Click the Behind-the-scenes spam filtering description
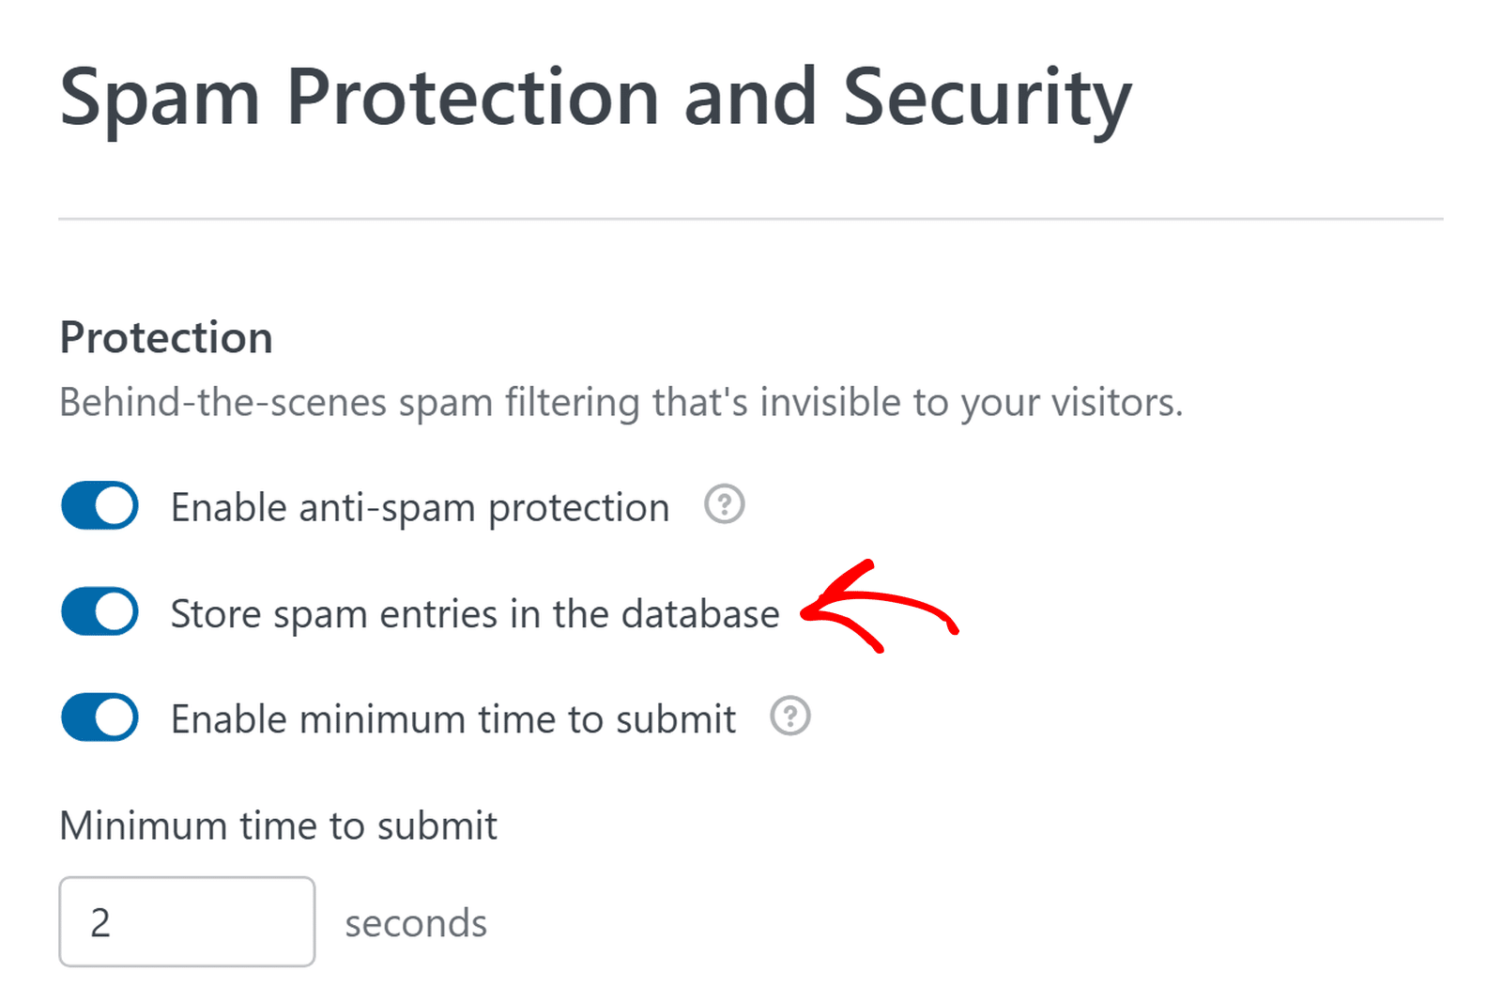1502x987 pixels. (x=621, y=403)
